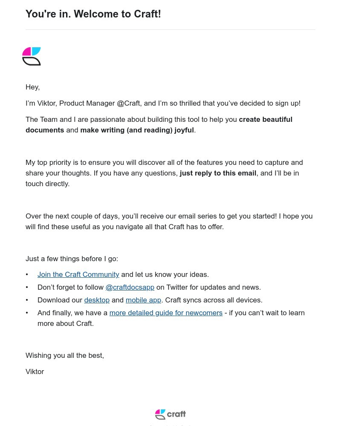Click the bold 'make writing (and reading) joyful' text
The image size is (341, 426).
137,130
